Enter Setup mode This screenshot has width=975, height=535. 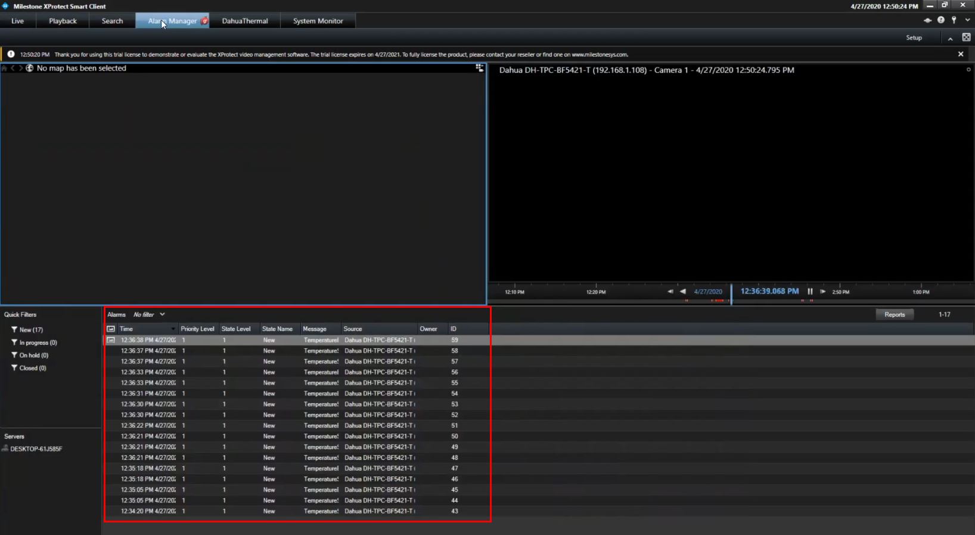tap(914, 38)
